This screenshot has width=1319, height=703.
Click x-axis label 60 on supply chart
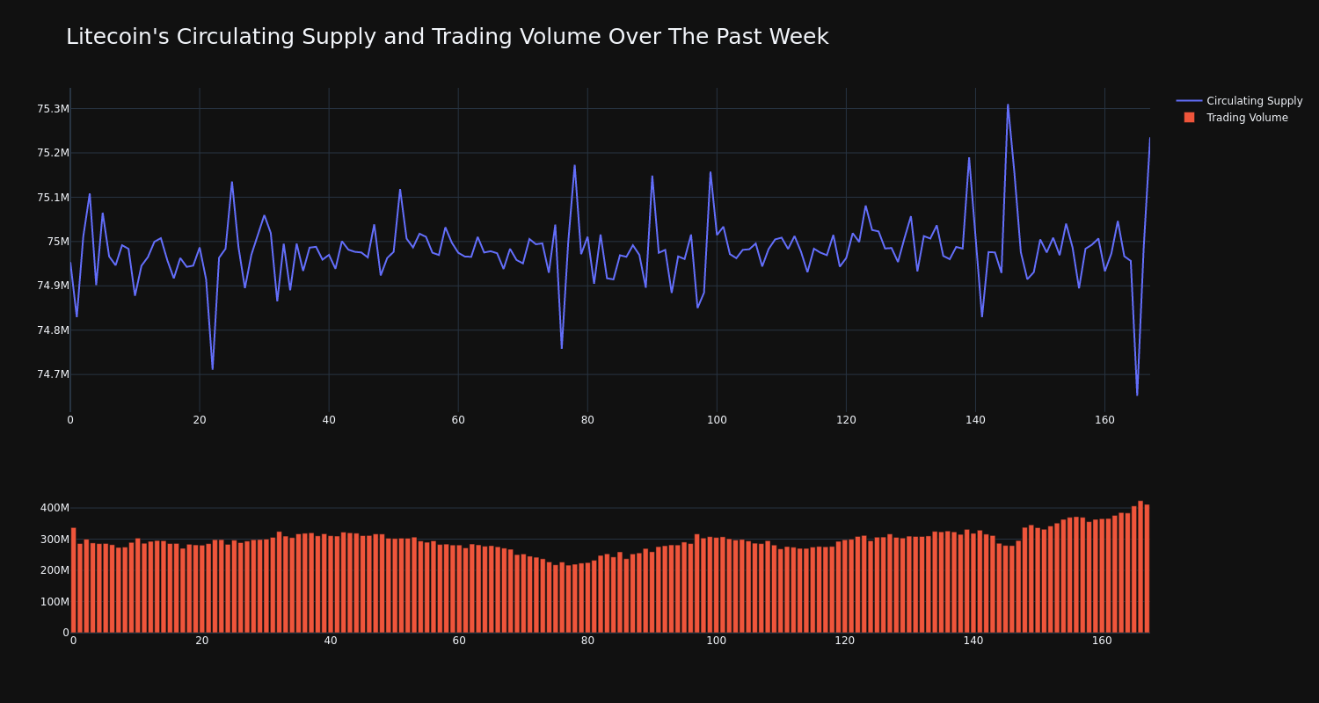pos(458,420)
